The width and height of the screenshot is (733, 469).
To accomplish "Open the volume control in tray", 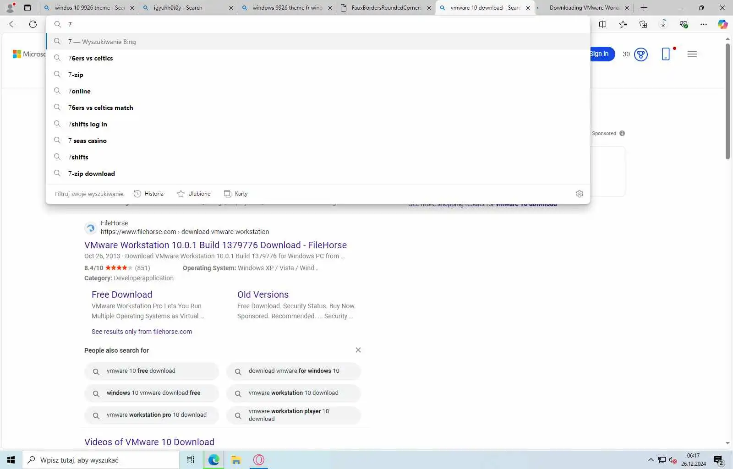I will pyautogui.click(x=673, y=460).
